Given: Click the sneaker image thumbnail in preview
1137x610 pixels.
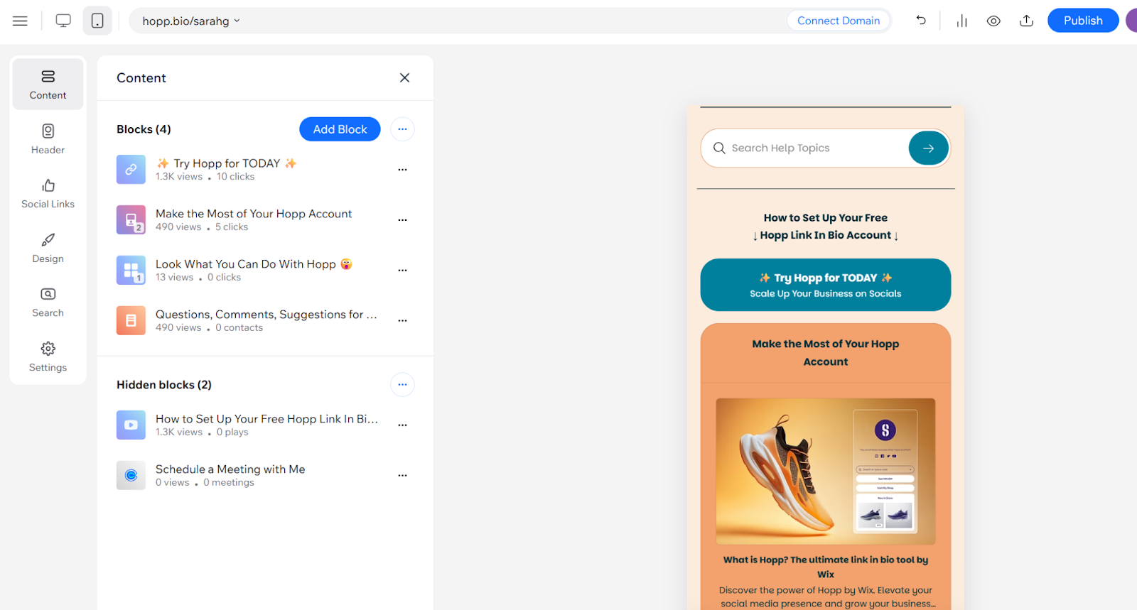Looking at the screenshot, I should [825, 472].
